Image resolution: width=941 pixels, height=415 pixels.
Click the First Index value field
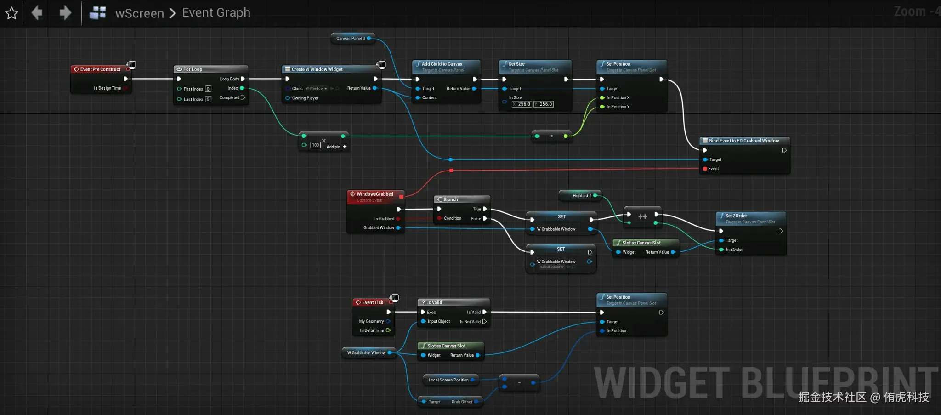(x=208, y=89)
